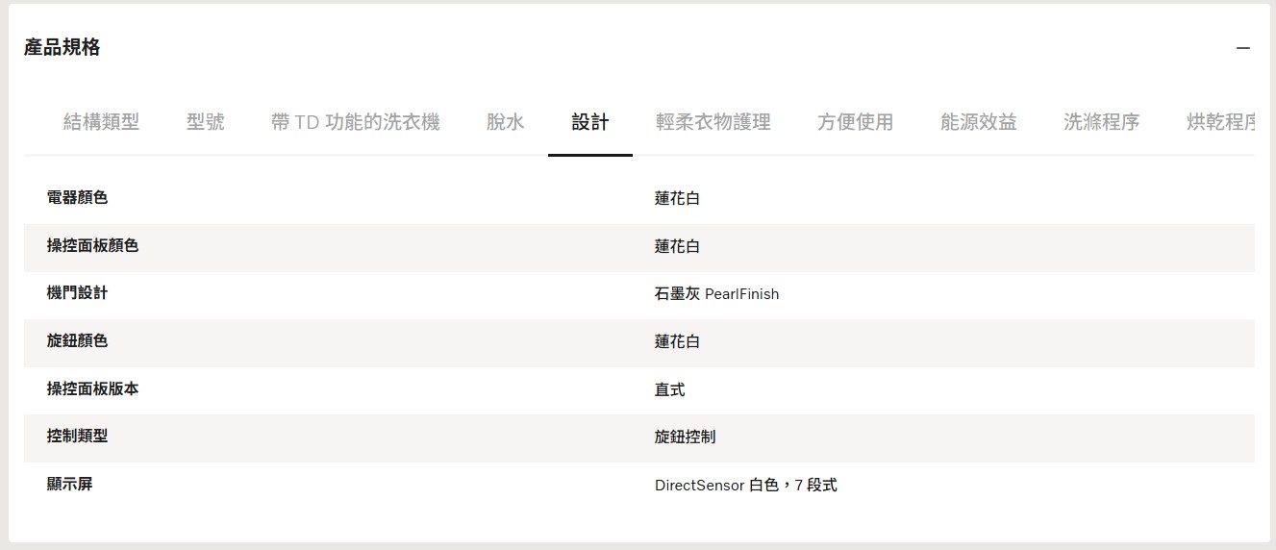Screen dimensions: 1276x550
Task: Open the 脫水 tab
Action: pyautogui.click(x=506, y=122)
